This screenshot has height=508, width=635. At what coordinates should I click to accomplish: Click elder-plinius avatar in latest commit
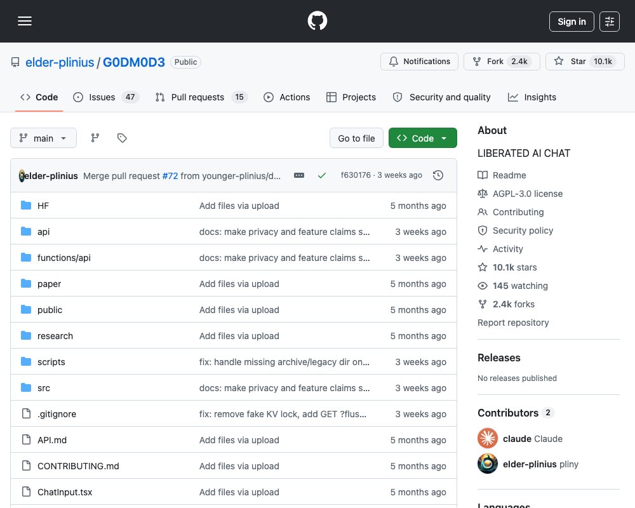pyautogui.click(x=22, y=175)
